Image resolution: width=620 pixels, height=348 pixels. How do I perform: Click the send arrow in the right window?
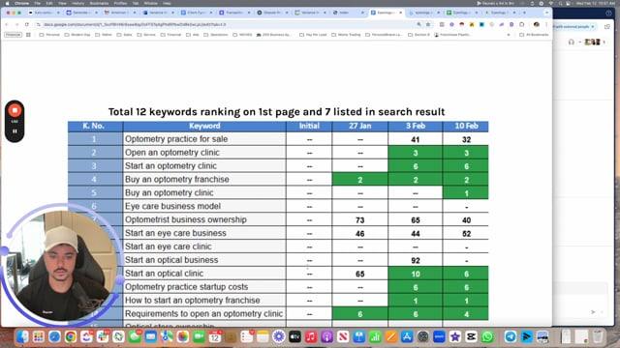[x=593, y=312]
